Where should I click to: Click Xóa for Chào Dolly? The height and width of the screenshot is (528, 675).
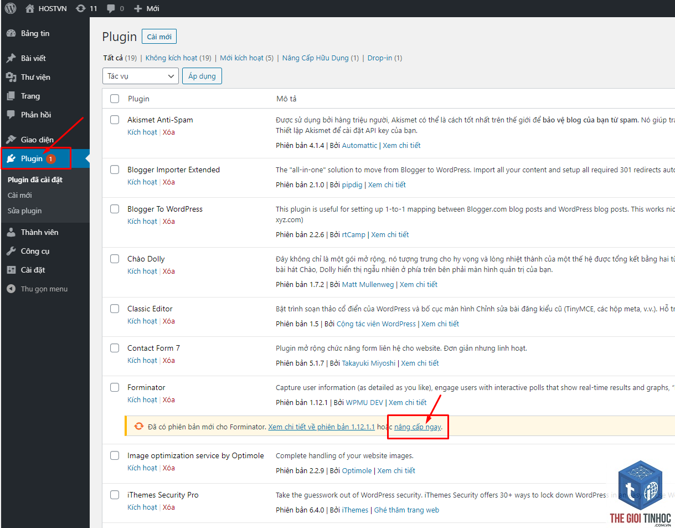pos(169,271)
